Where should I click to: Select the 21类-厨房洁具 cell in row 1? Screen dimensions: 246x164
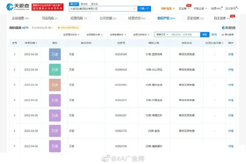click(154, 54)
